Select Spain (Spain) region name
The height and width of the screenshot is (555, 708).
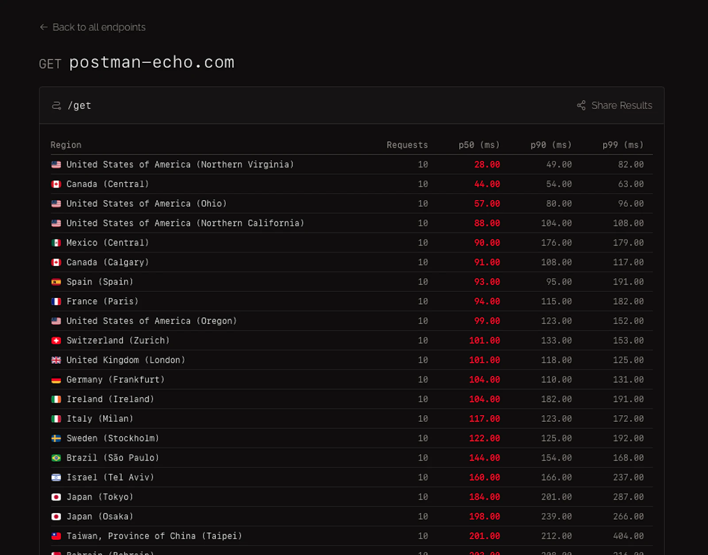pos(100,282)
